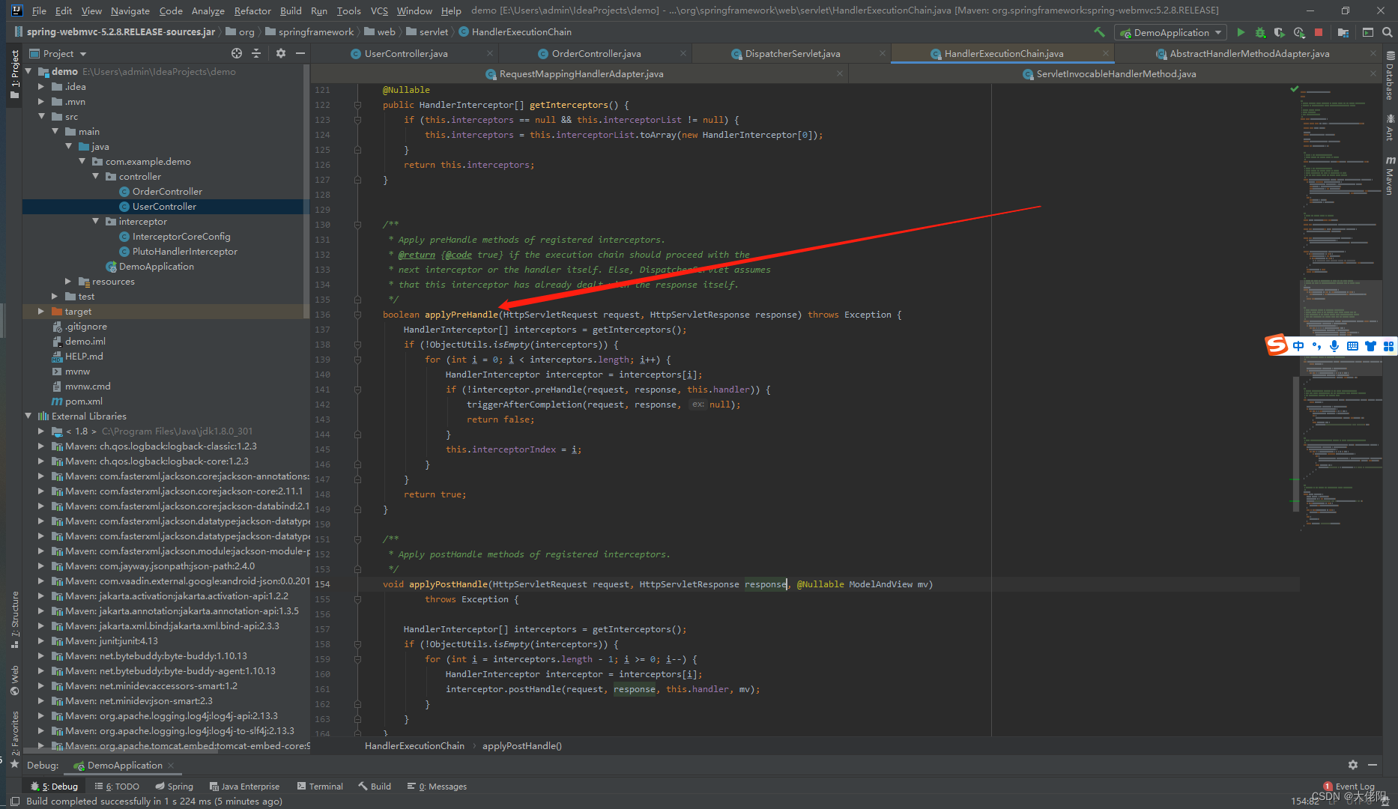Expand the .mvn folder
Viewport: 1398px width, 809px height.
point(41,101)
